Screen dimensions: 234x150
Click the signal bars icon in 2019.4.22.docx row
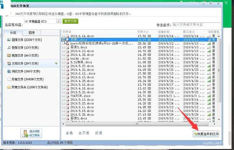(209, 70)
